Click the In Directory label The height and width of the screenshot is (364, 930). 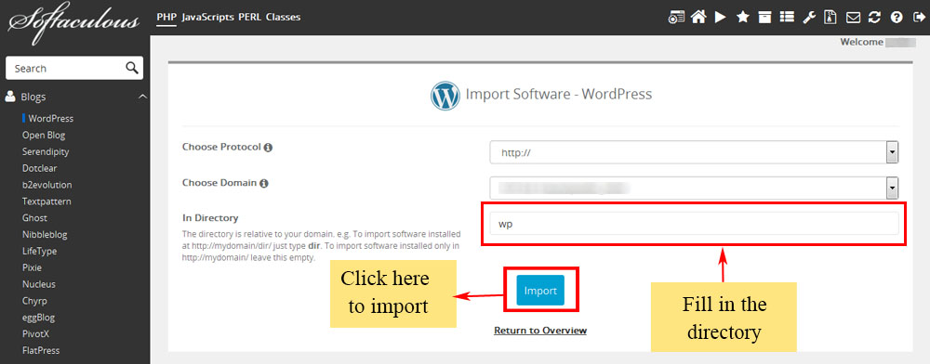pos(210,218)
